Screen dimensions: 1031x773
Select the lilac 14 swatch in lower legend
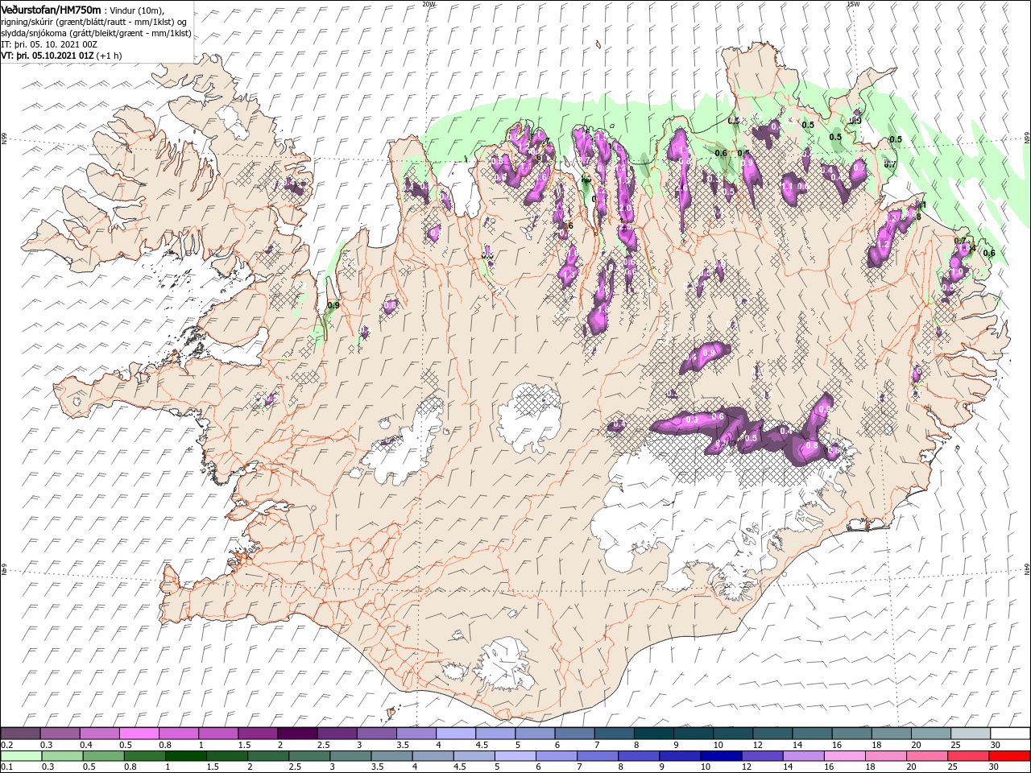click(804, 756)
